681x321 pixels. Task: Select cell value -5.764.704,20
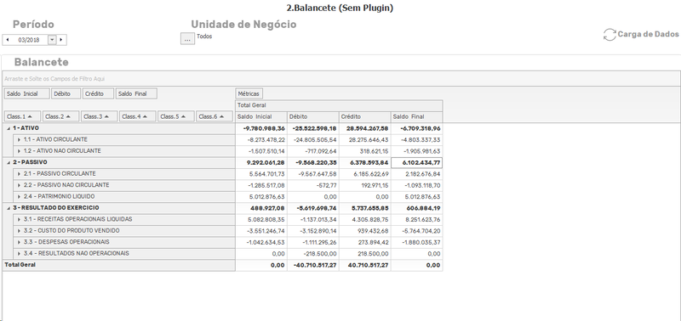click(x=417, y=231)
